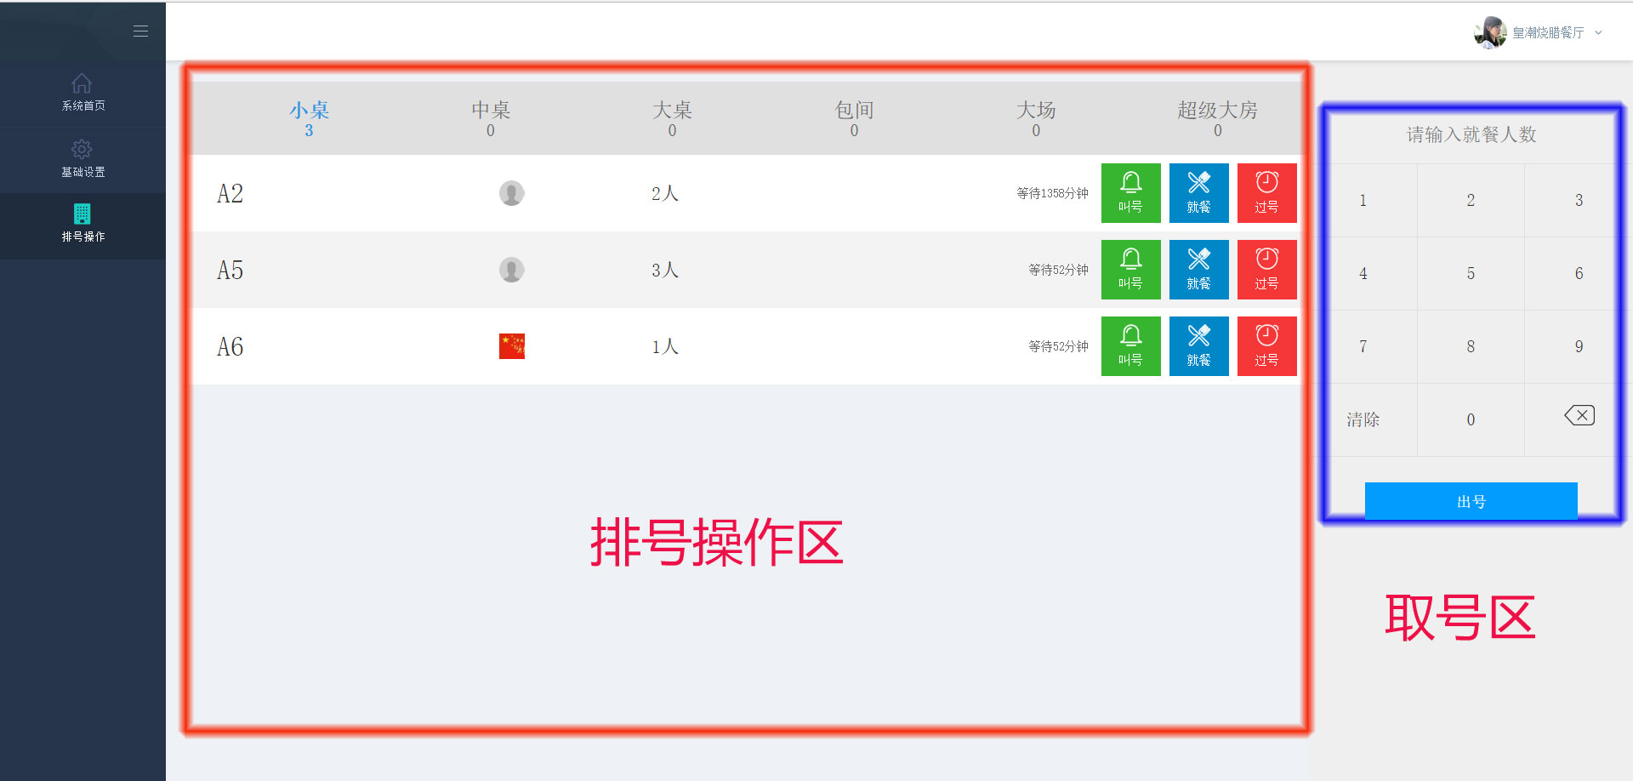Click the 1人 party size
This screenshot has height=781, width=1633.
tap(665, 347)
